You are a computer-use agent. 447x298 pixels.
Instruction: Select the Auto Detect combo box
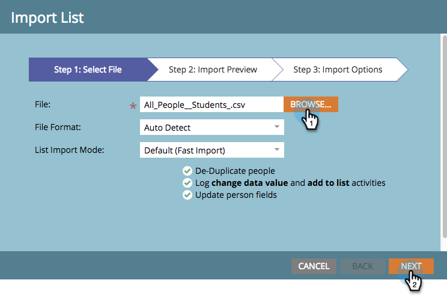pos(204,127)
